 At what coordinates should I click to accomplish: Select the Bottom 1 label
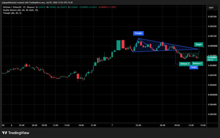[185, 64]
